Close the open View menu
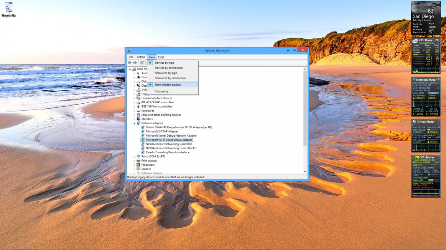The height and width of the screenshot is (250, 446). 152,57
